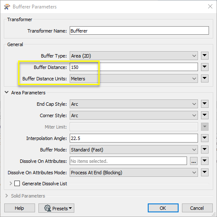Expand the Generate Dissolve List group
The height and width of the screenshot is (217, 217).
pyautogui.click(x=11, y=184)
